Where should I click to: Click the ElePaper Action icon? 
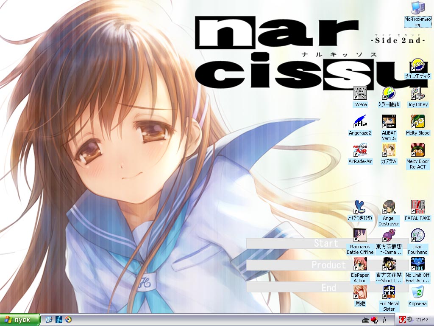point(360,270)
